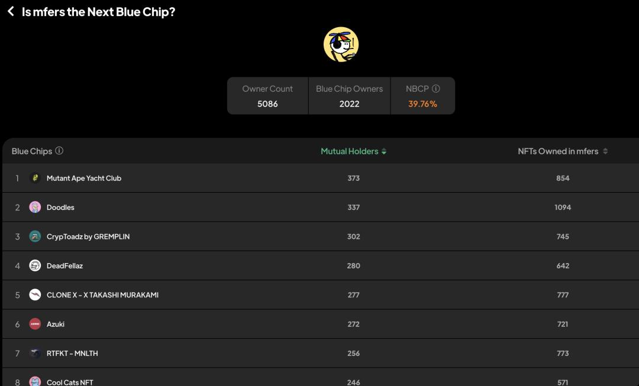This screenshot has height=386, width=639.
Task: Click the Azuki collection icon
Action: click(35, 324)
